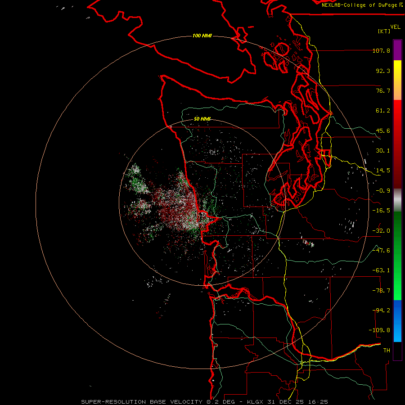Select the 14.5 velocity scale value

(383, 171)
